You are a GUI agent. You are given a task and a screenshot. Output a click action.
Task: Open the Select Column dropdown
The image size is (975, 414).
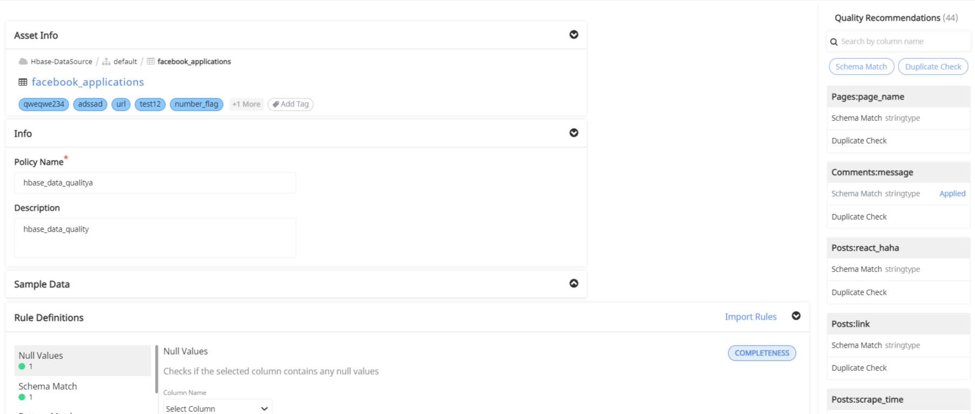(x=217, y=408)
